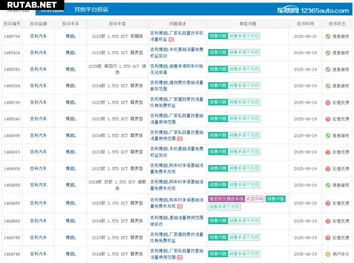Click the red status icon for complaint 1484885

[x=328, y=203]
